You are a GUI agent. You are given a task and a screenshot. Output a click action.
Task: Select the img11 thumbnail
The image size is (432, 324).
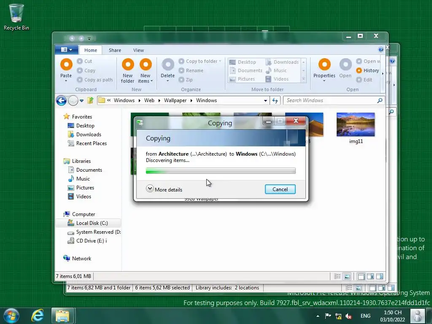pyautogui.click(x=356, y=124)
